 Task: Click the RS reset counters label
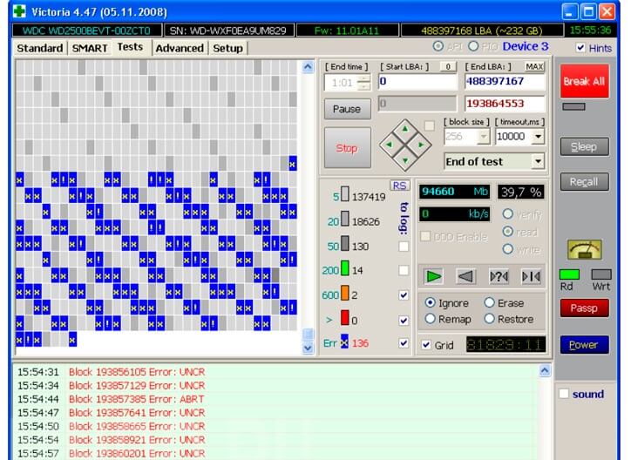[x=399, y=186]
